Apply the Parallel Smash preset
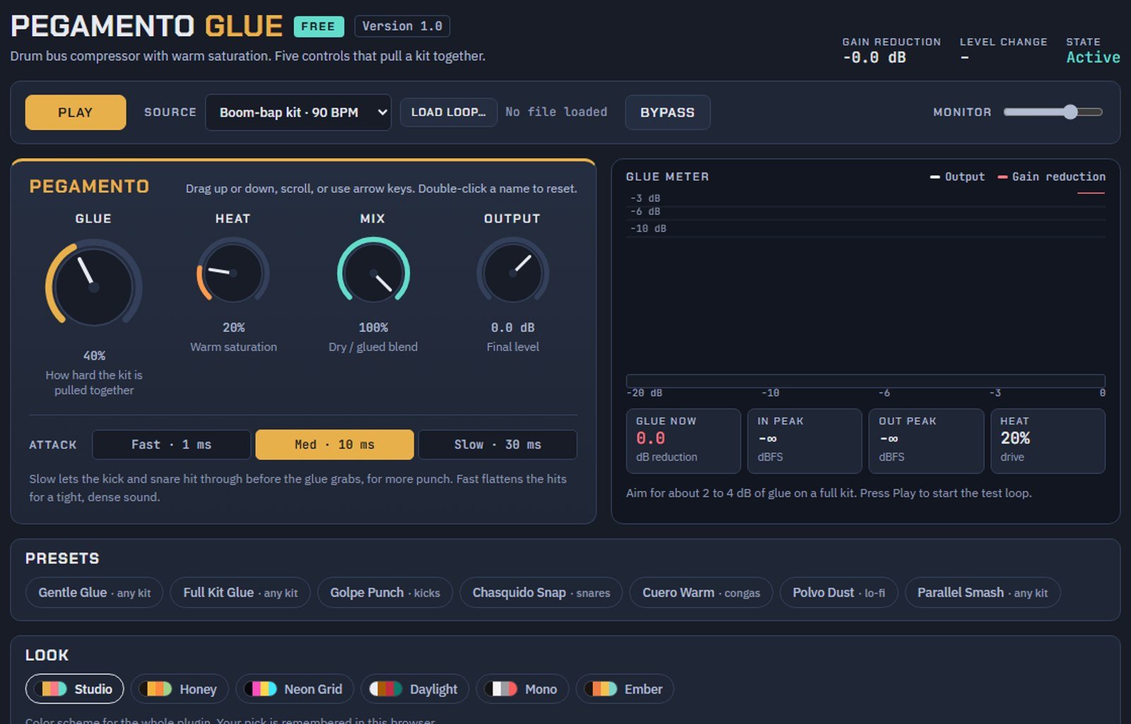This screenshot has height=724, width=1131. (983, 593)
